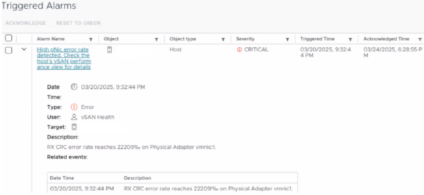The width and height of the screenshot is (424, 195).
Task: Click the ACKNOWLEDGE button
Action: tap(25, 23)
